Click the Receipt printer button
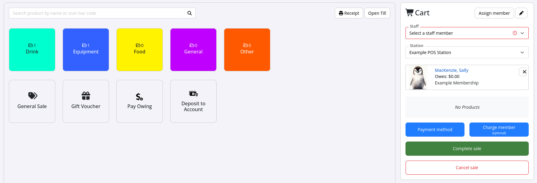 point(349,13)
